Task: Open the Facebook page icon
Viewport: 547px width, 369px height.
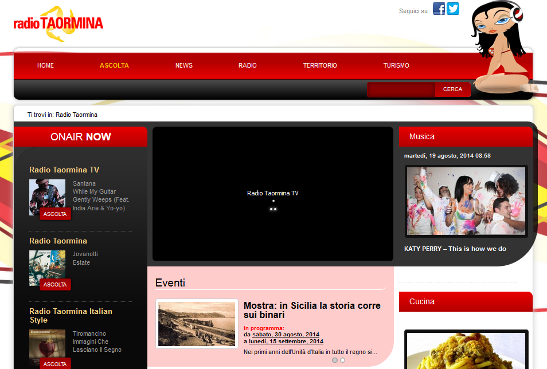Action: tap(439, 9)
